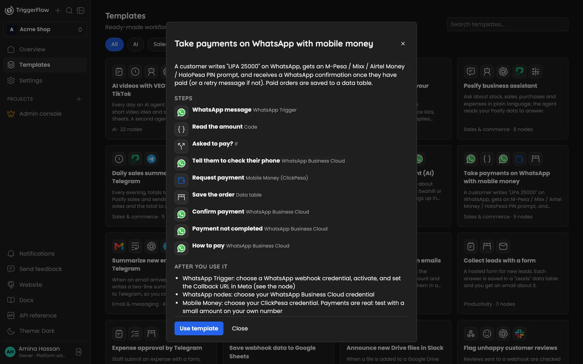Viewport: 583px width, 364px height.
Task: Select the AI filter tab
Action: [136, 44]
